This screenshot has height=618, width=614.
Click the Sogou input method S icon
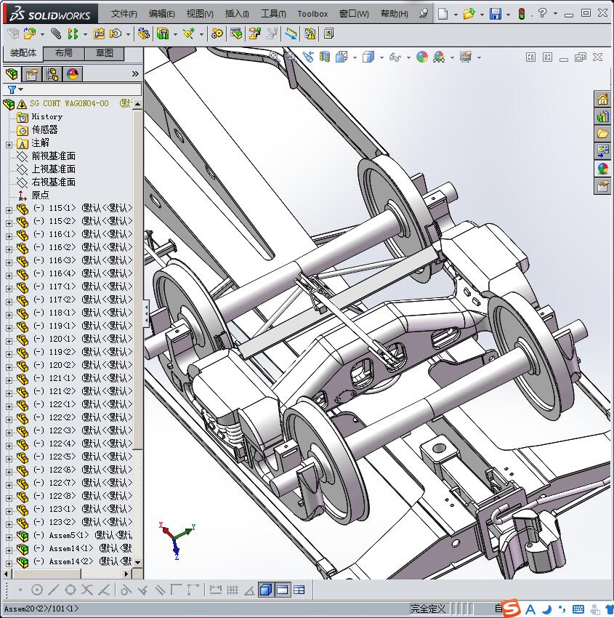pyautogui.click(x=512, y=608)
